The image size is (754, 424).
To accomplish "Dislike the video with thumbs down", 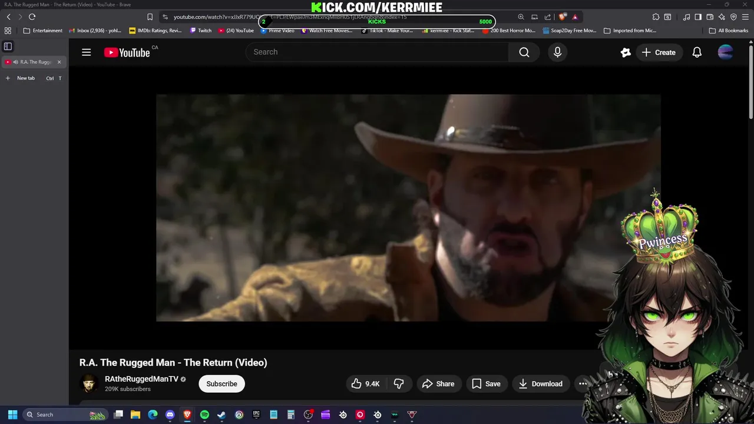I will point(399,384).
